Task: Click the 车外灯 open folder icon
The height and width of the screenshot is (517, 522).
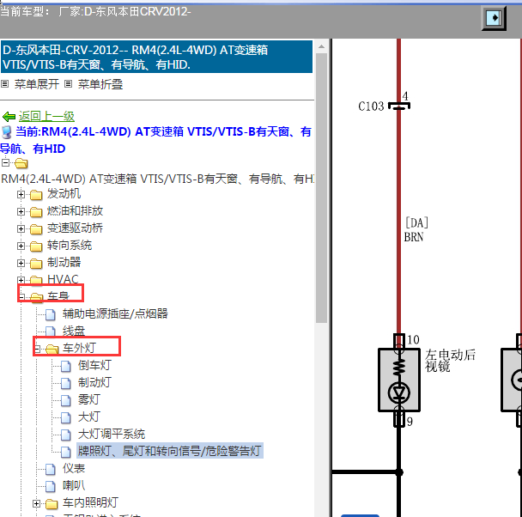Action: click(52, 350)
